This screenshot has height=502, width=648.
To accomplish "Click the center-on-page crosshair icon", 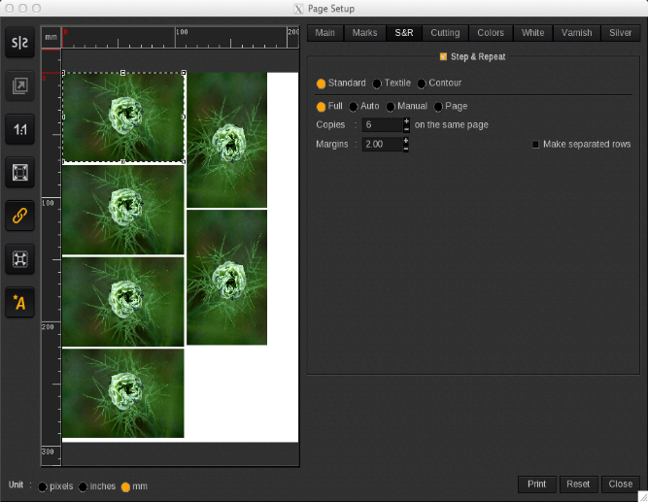I will click(x=19, y=259).
